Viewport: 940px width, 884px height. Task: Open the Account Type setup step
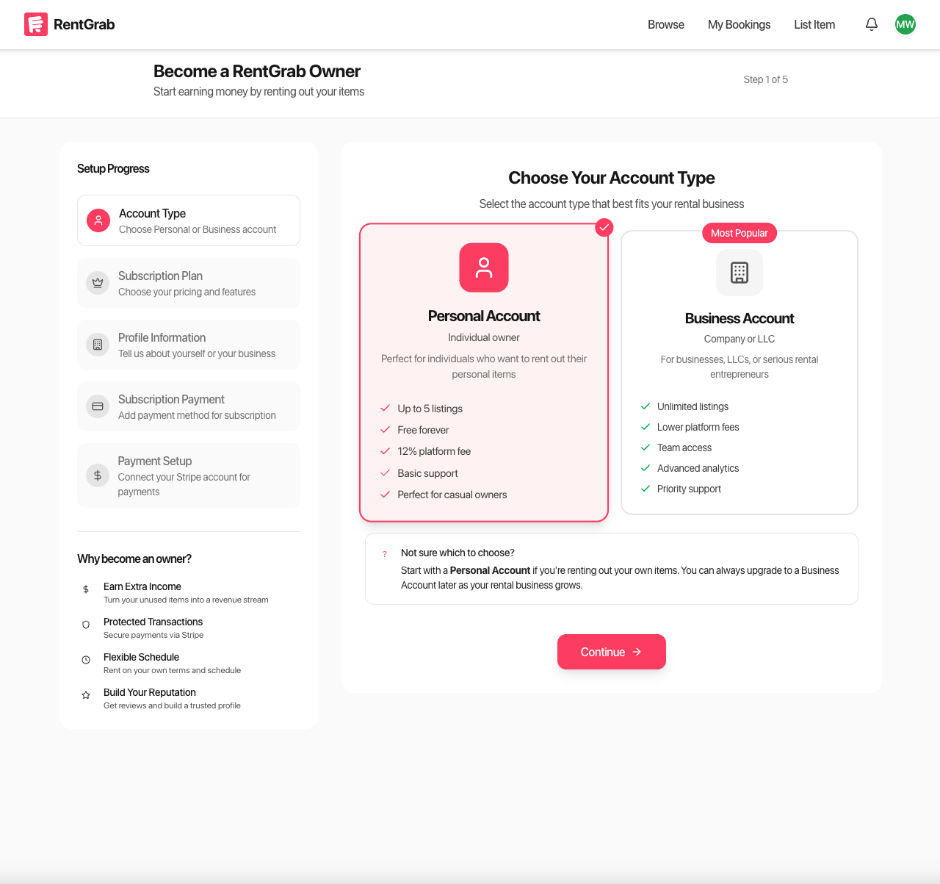pos(189,220)
